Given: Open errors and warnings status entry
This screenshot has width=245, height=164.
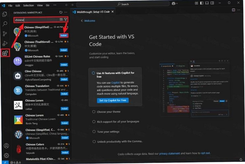Looking at the screenshot, I should 16,162.
